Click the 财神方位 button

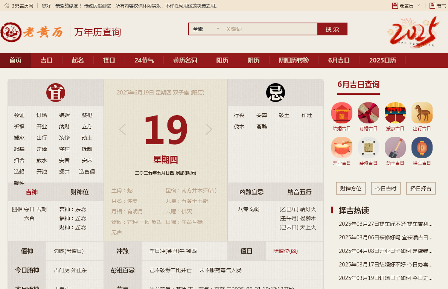[350, 189]
